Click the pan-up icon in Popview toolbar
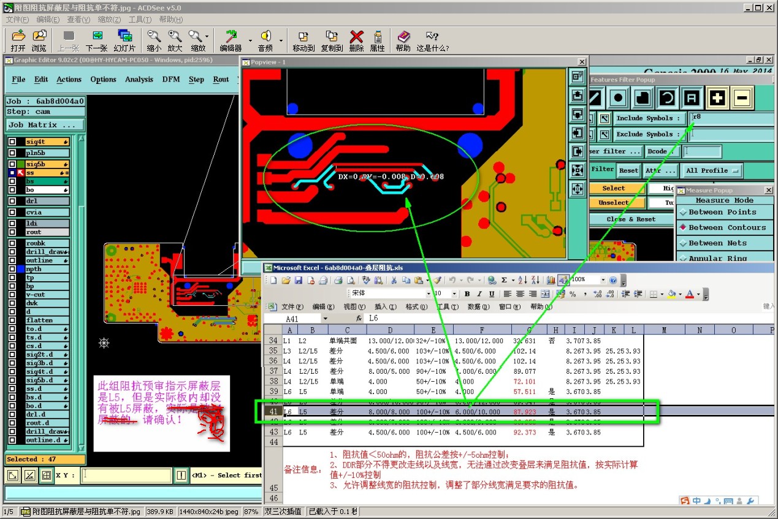This screenshot has height=519, width=778. coord(577,95)
